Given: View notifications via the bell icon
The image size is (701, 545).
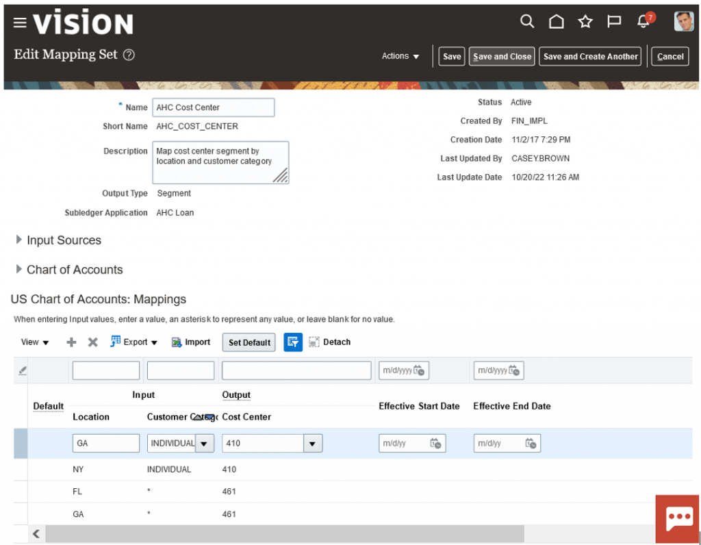Looking at the screenshot, I should 642,23.
